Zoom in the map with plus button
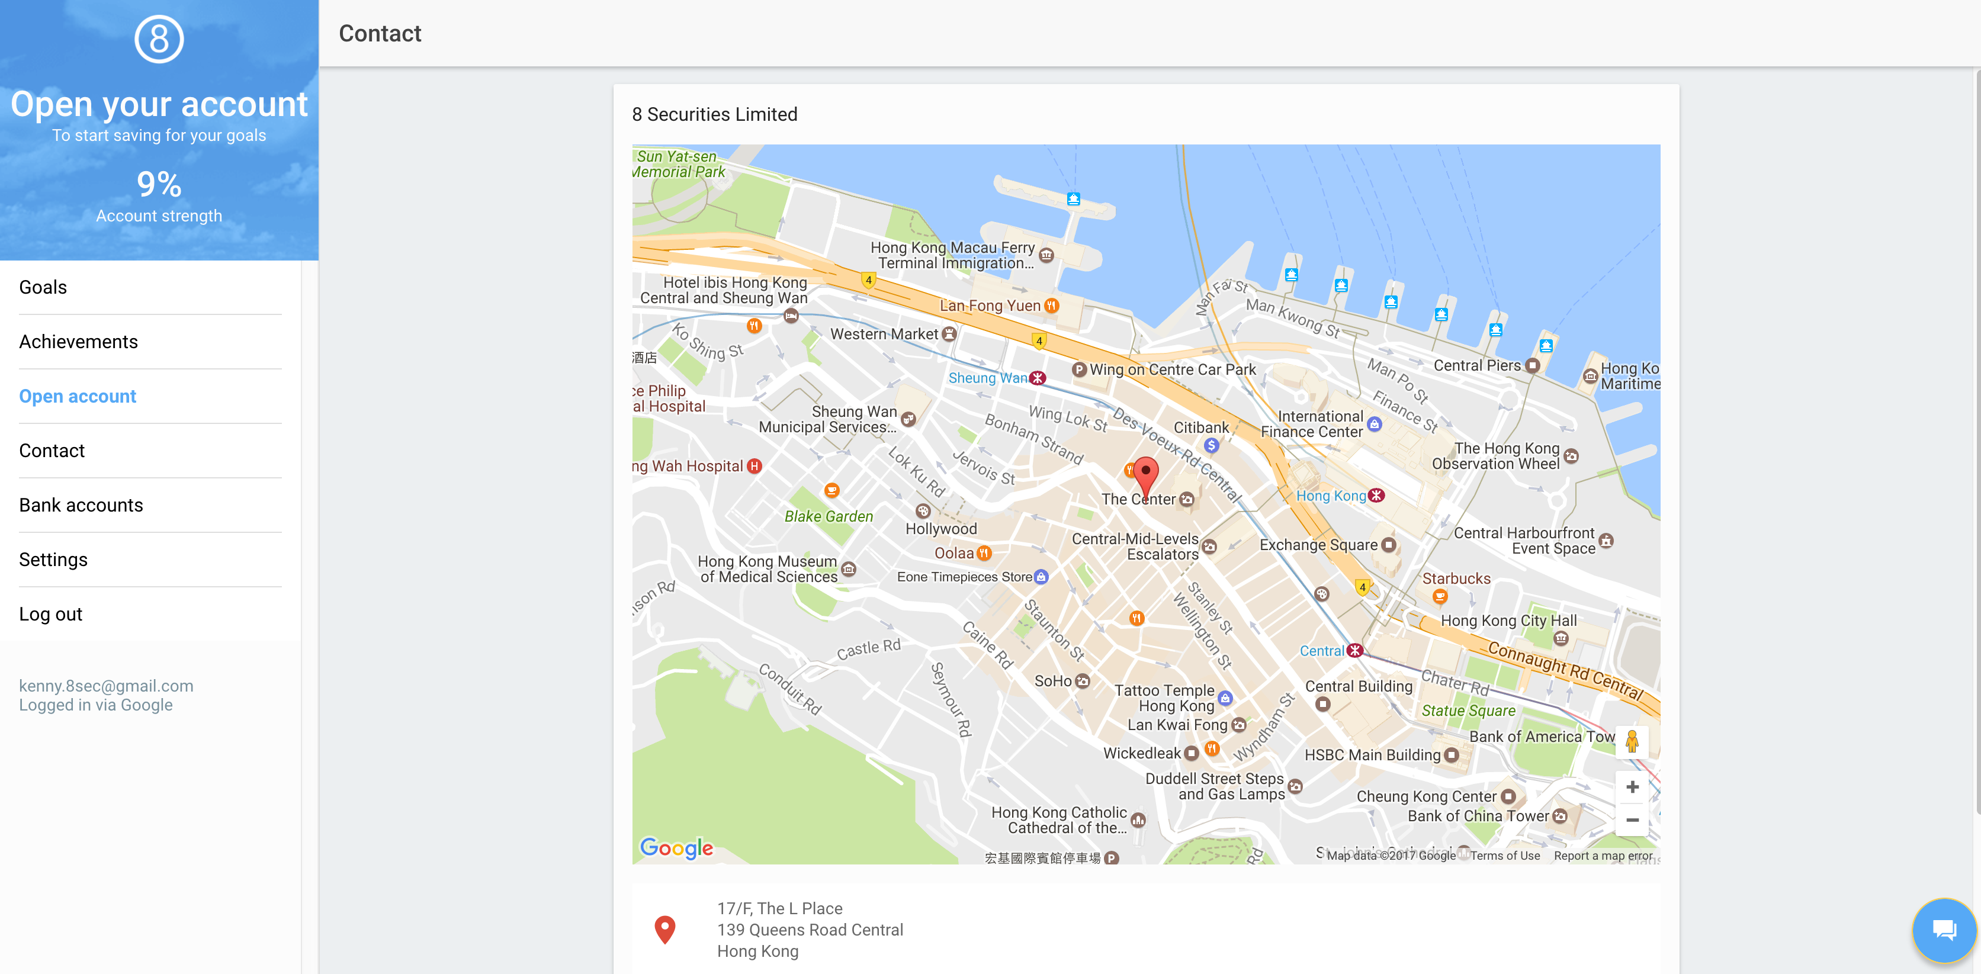Viewport: 1981px width, 974px height. point(1632,787)
